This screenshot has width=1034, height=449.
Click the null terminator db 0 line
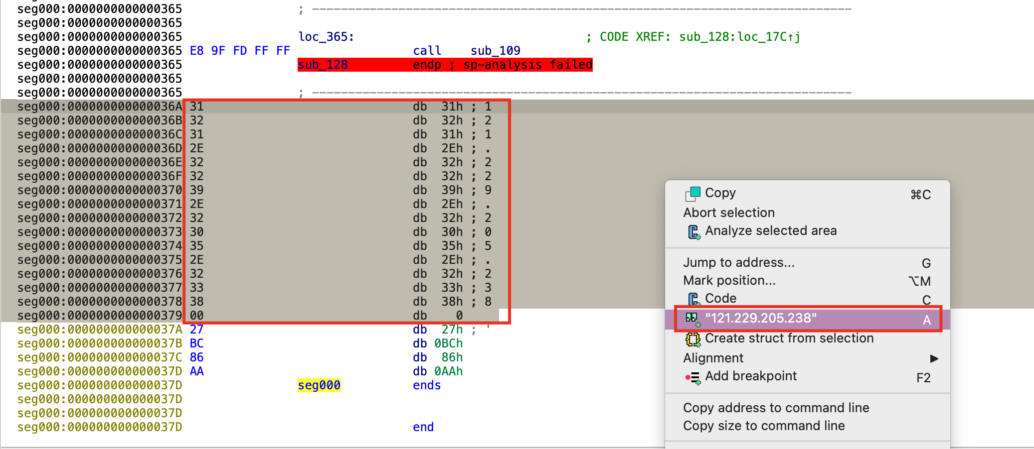point(437,316)
